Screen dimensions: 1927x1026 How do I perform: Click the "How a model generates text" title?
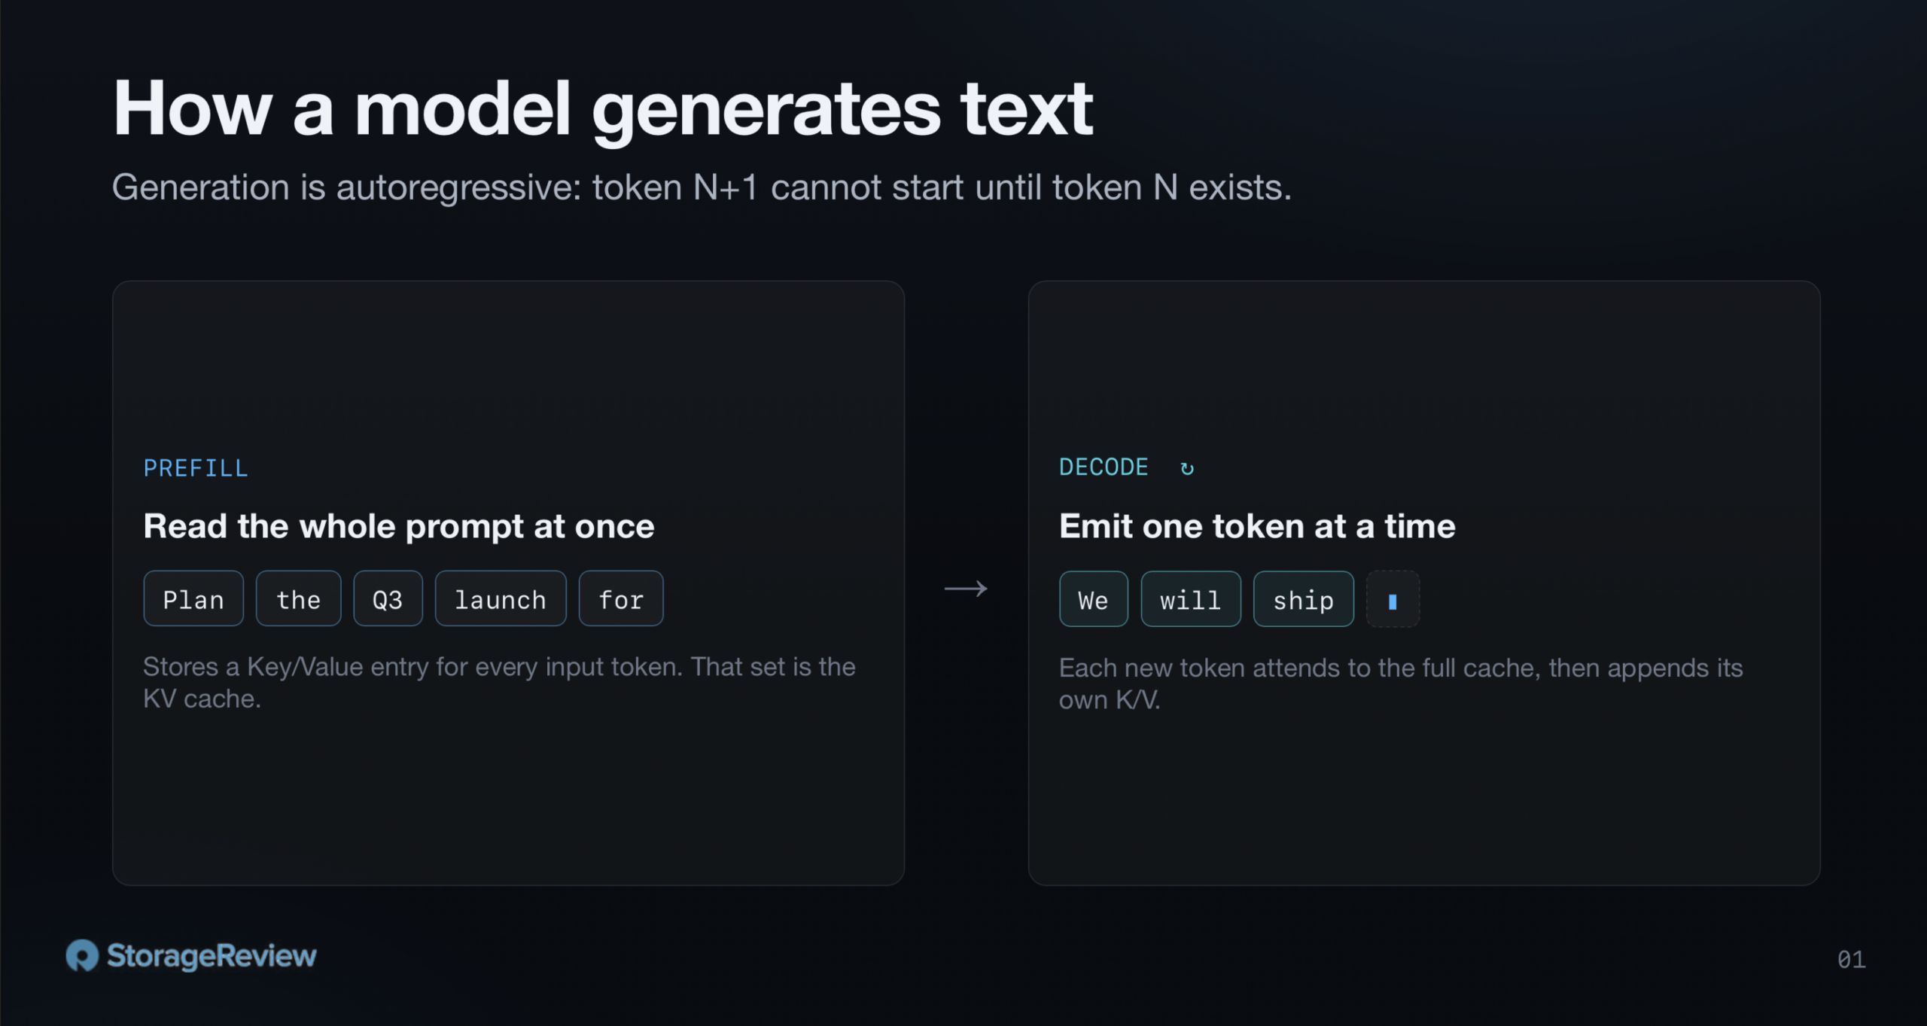pyautogui.click(x=603, y=111)
